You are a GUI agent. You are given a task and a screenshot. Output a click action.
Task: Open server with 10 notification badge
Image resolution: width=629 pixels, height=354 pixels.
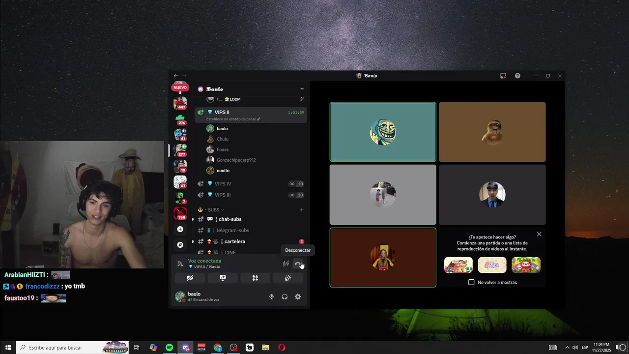180,166
